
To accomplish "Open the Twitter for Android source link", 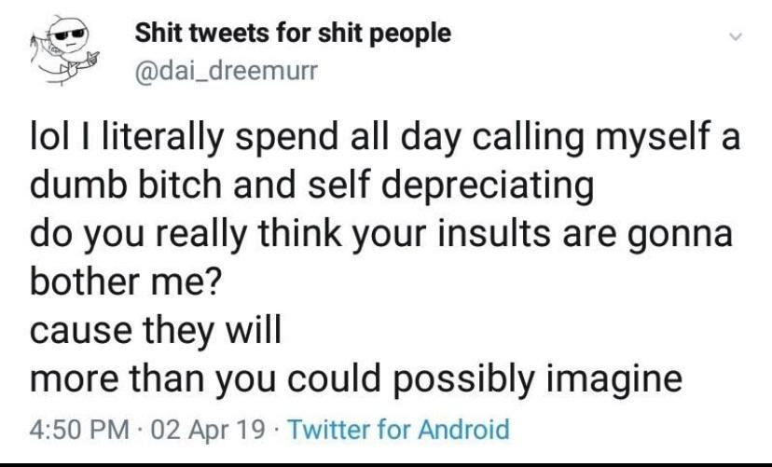I will click(x=401, y=430).
